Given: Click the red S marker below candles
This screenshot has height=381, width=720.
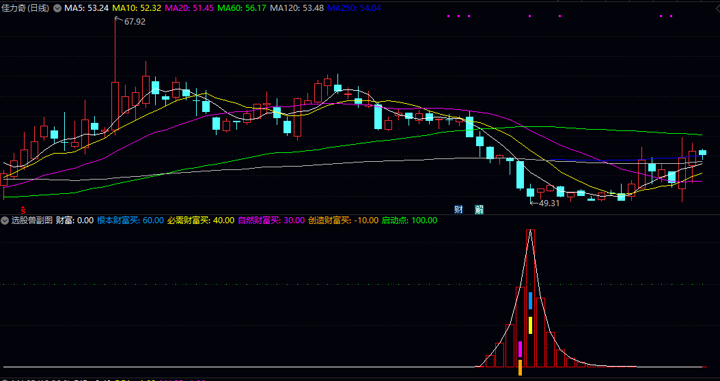Looking at the screenshot, I should click(x=23, y=211).
